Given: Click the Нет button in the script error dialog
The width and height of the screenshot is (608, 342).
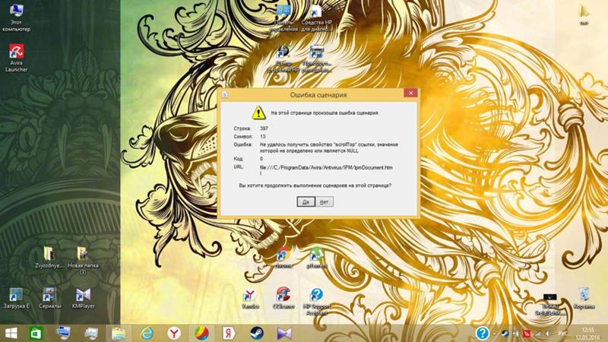Looking at the screenshot, I should coord(325,201).
